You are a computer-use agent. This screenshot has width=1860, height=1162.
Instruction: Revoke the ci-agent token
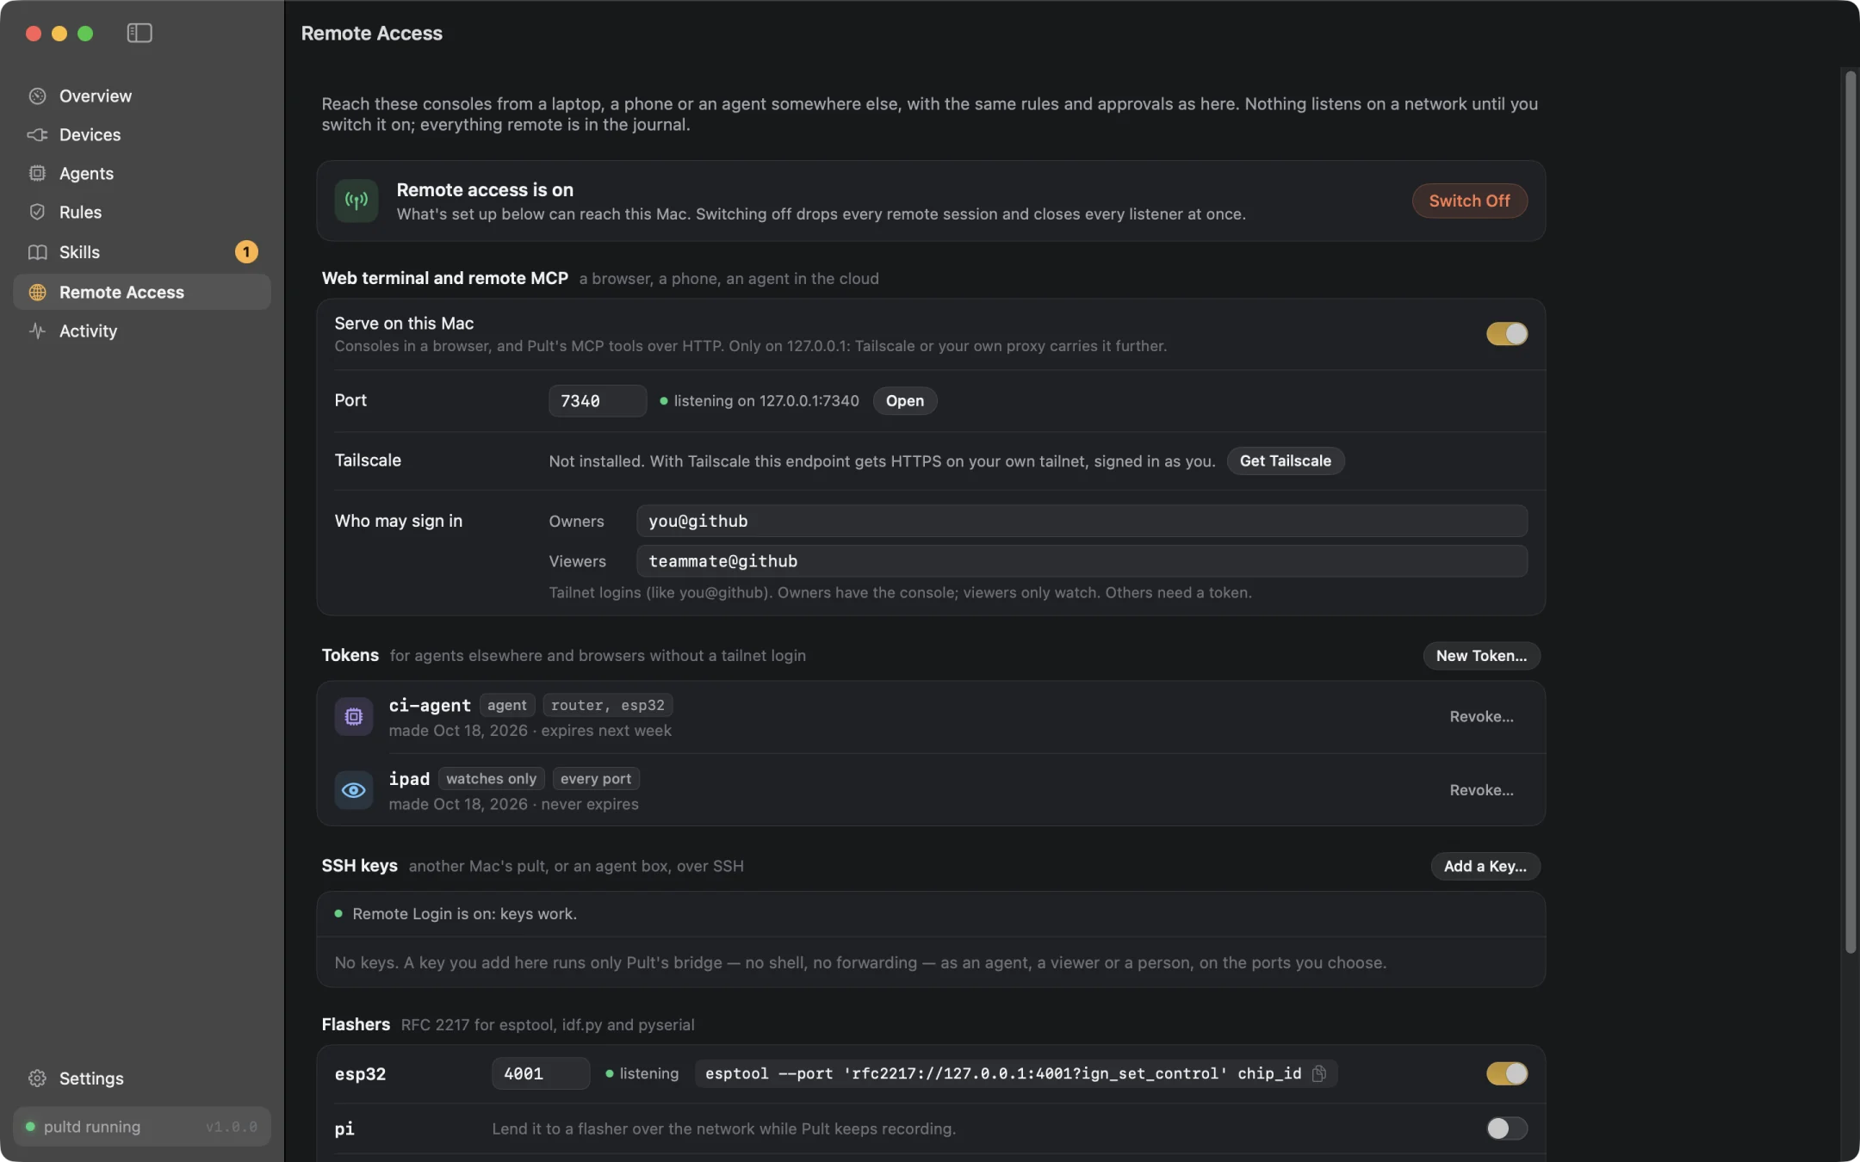(1481, 716)
